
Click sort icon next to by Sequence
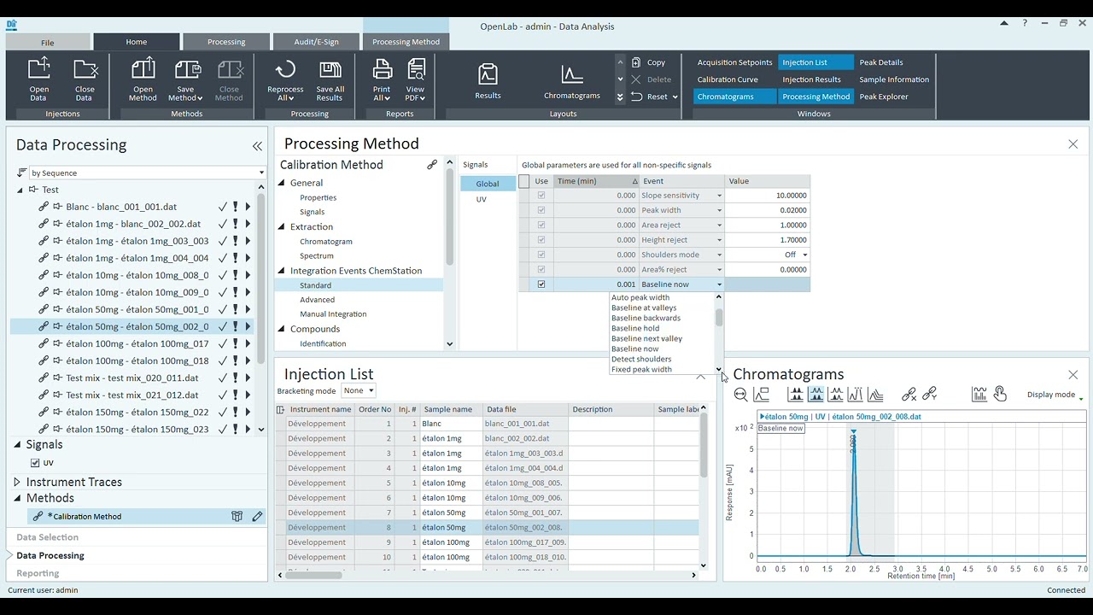pyautogui.click(x=22, y=173)
